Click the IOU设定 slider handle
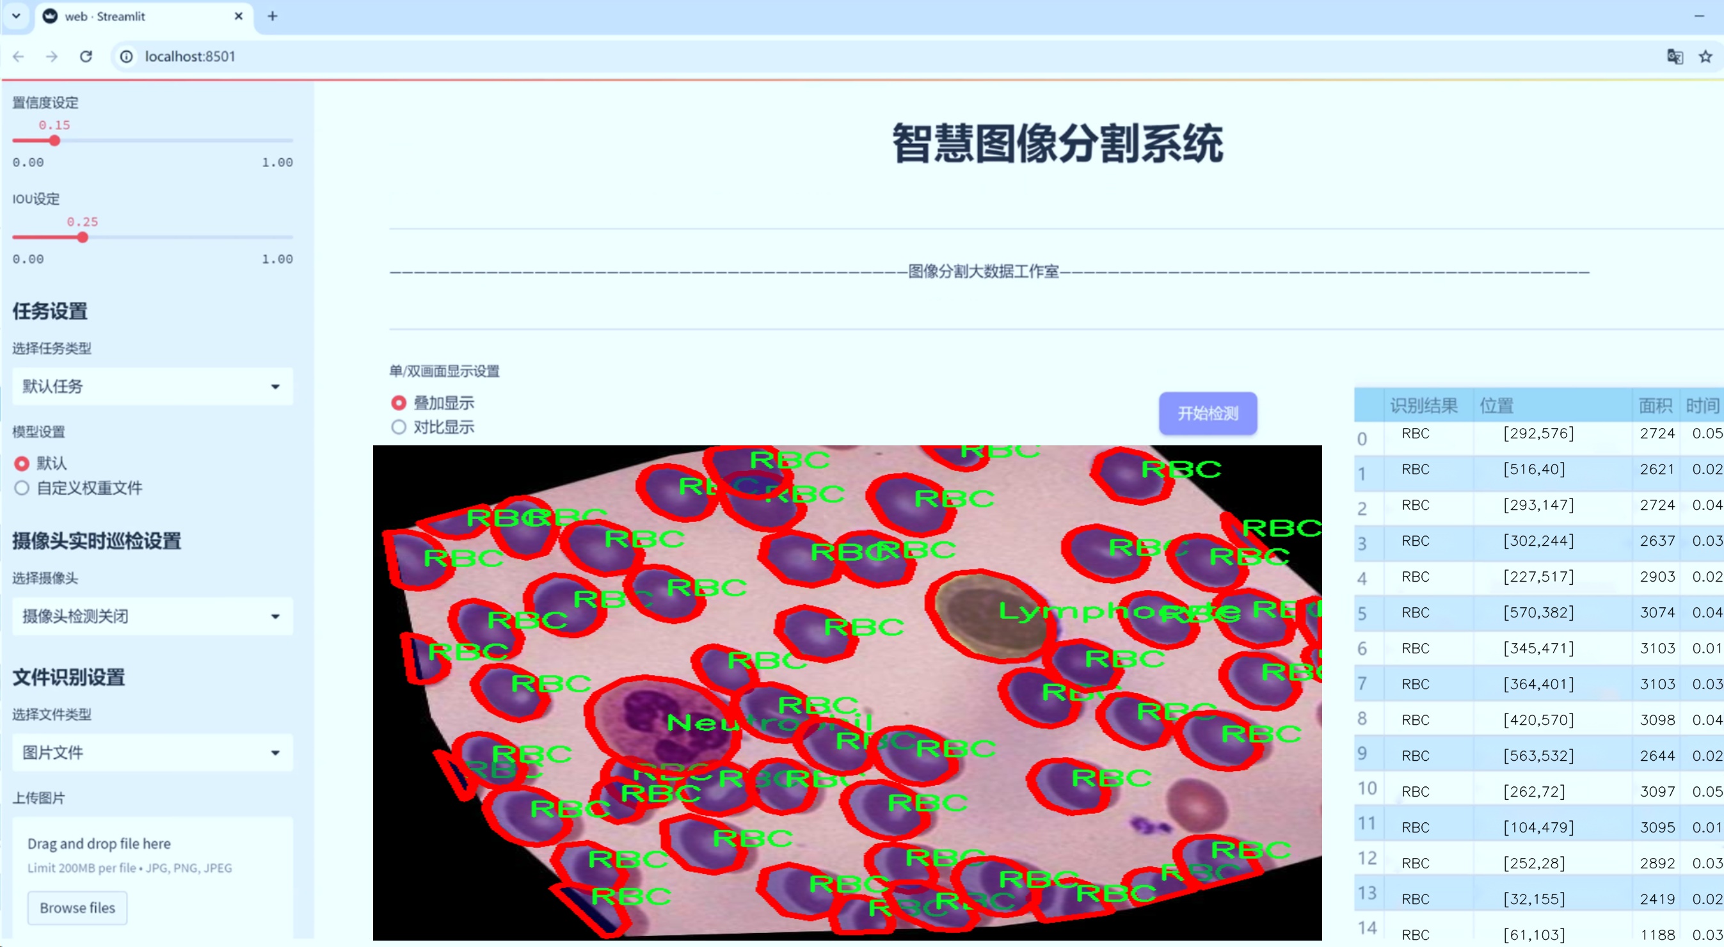The height and width of the screenshot is (947, 1724). pyautogui.click(x=83, y=237)
